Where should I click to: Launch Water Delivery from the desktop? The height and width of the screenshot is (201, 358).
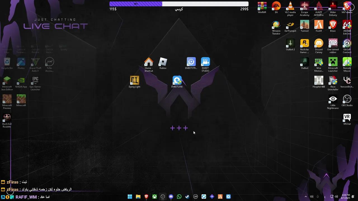click(x=333, y=9)
